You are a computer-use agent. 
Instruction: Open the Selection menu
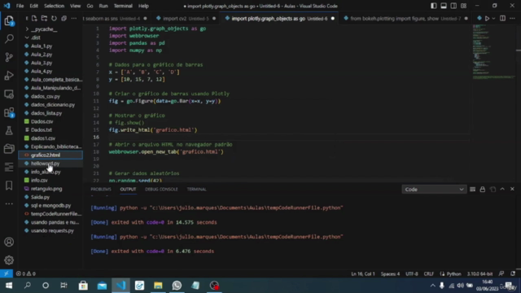(x=54, y=6)
